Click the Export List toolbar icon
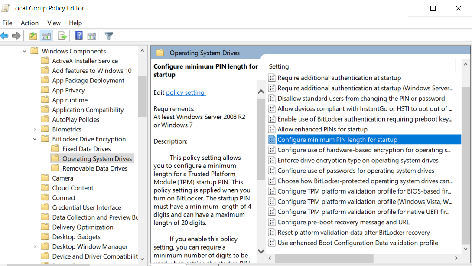The width and height of the screenshot is (472, 266). (62, 36)
